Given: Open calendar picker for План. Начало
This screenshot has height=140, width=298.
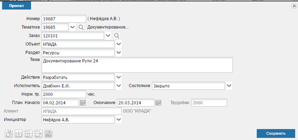Looking at the screenshot, I should pyautogui.click(x=83, y=103).
